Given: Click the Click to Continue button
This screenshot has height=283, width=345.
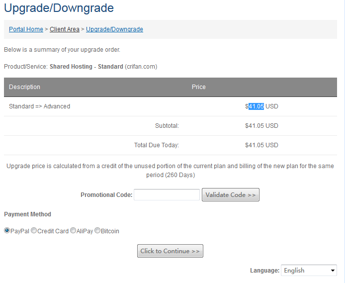Looking at the screenshot, I should point(170,251).
